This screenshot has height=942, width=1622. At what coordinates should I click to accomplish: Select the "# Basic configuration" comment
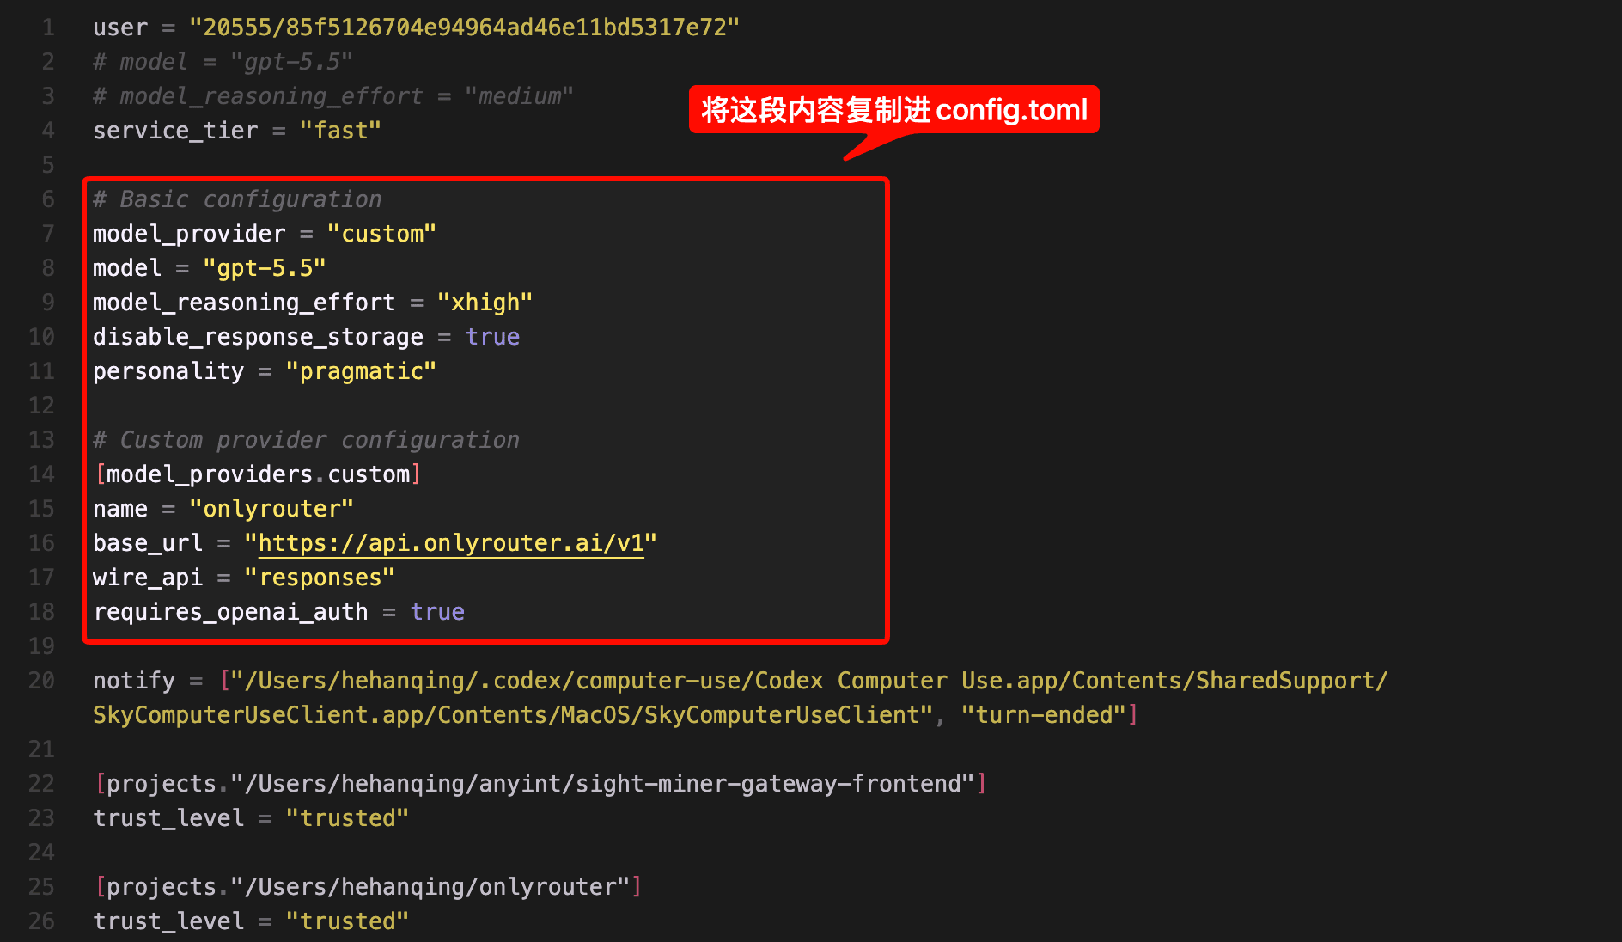click(x=237, y=199)
